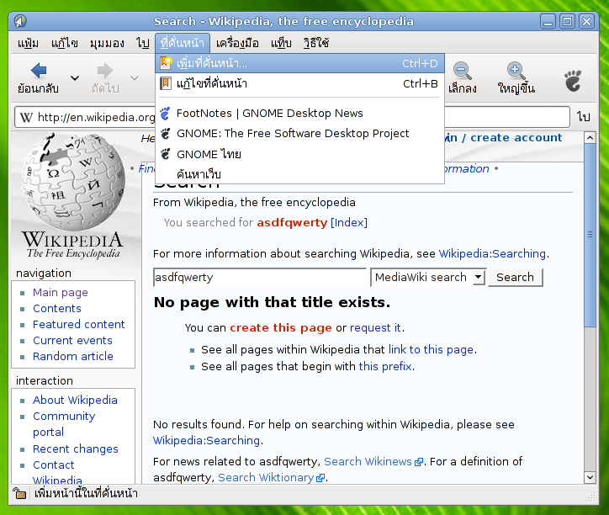Image resolution: width=609 pixels, height=515 pixels.
Task: Open the Featured content link
Action: pos(79,325)
